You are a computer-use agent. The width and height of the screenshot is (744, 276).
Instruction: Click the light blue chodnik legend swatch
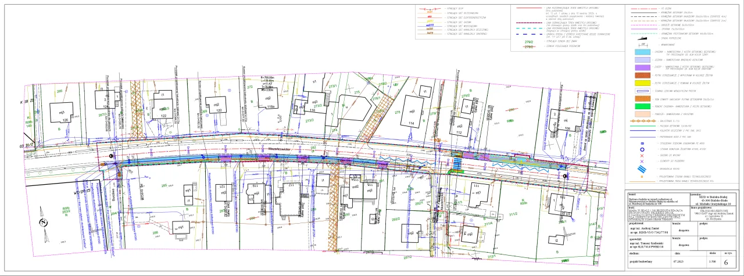pos(642,52)
